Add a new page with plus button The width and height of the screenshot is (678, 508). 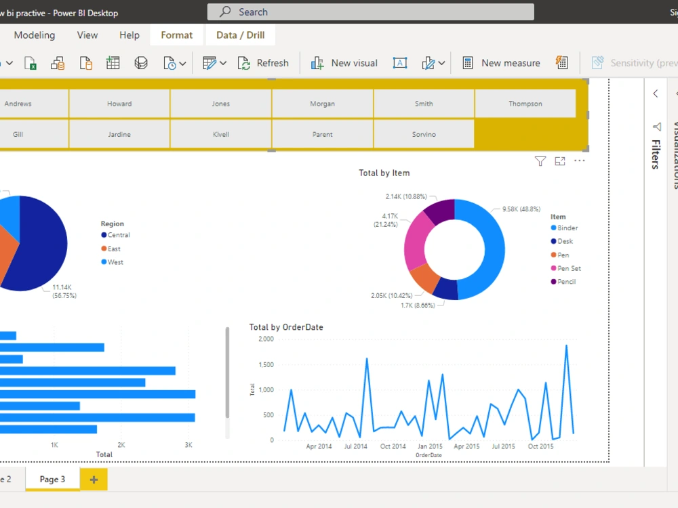pyautogui.click(x=94, y=479)
